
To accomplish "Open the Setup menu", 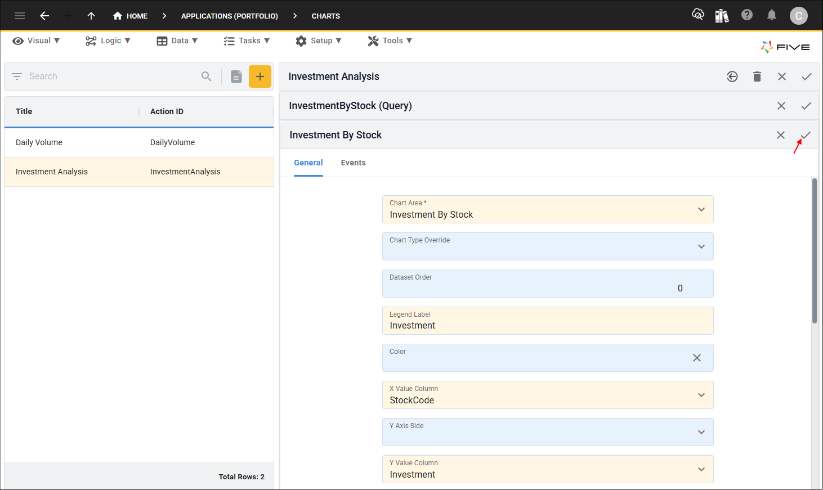I will [319, 41].
